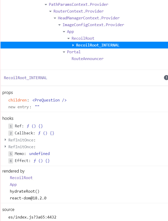This screenshot has height=221, width=168.
Task: Click the source section header
Action: tap(8, 210)
